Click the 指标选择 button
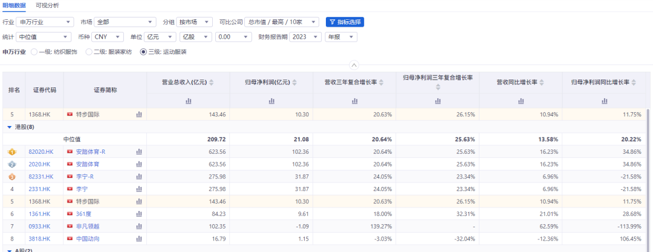 (x=345, y=22)
